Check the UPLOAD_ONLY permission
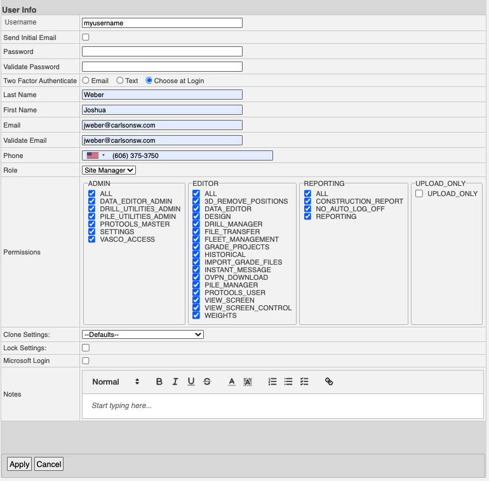The height and width of the screenshot is (481, 489). click(419, 194)
